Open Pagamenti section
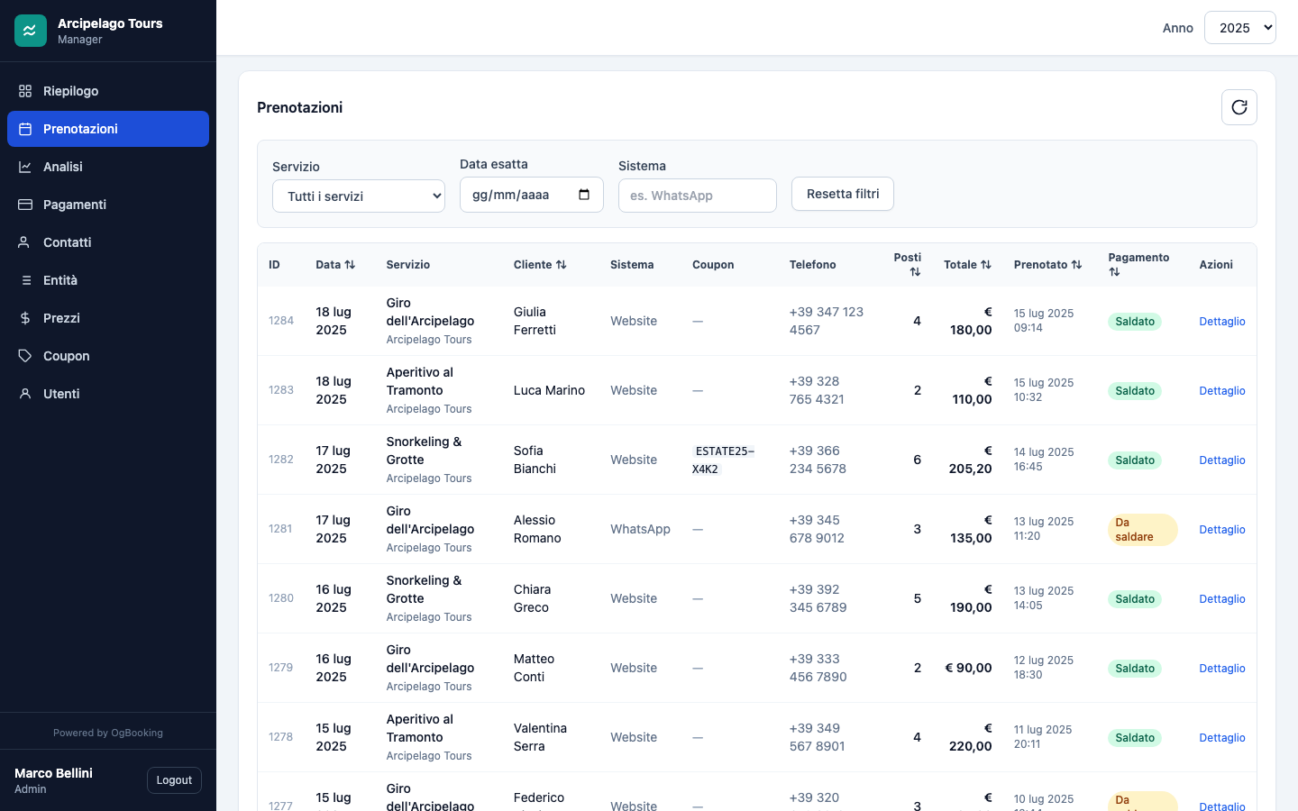The image size is (1298, 811). click(x=108, y=205)
